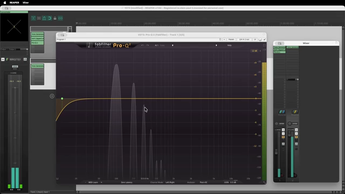This screenshot has width=345, height=194.
Task: Click green EQ band node on curve
Action: tap(62, 99)
